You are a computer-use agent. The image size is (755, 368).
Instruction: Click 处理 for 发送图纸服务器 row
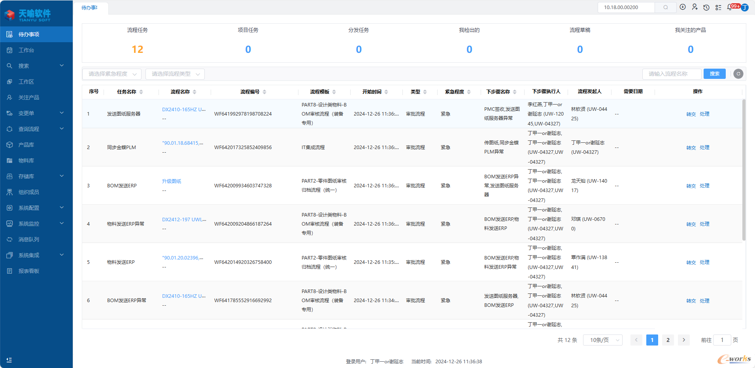point(704,114)
